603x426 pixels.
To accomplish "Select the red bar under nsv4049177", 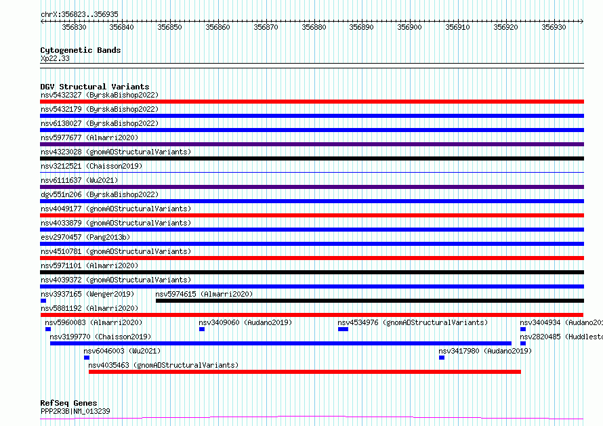I will coord(312,215).
